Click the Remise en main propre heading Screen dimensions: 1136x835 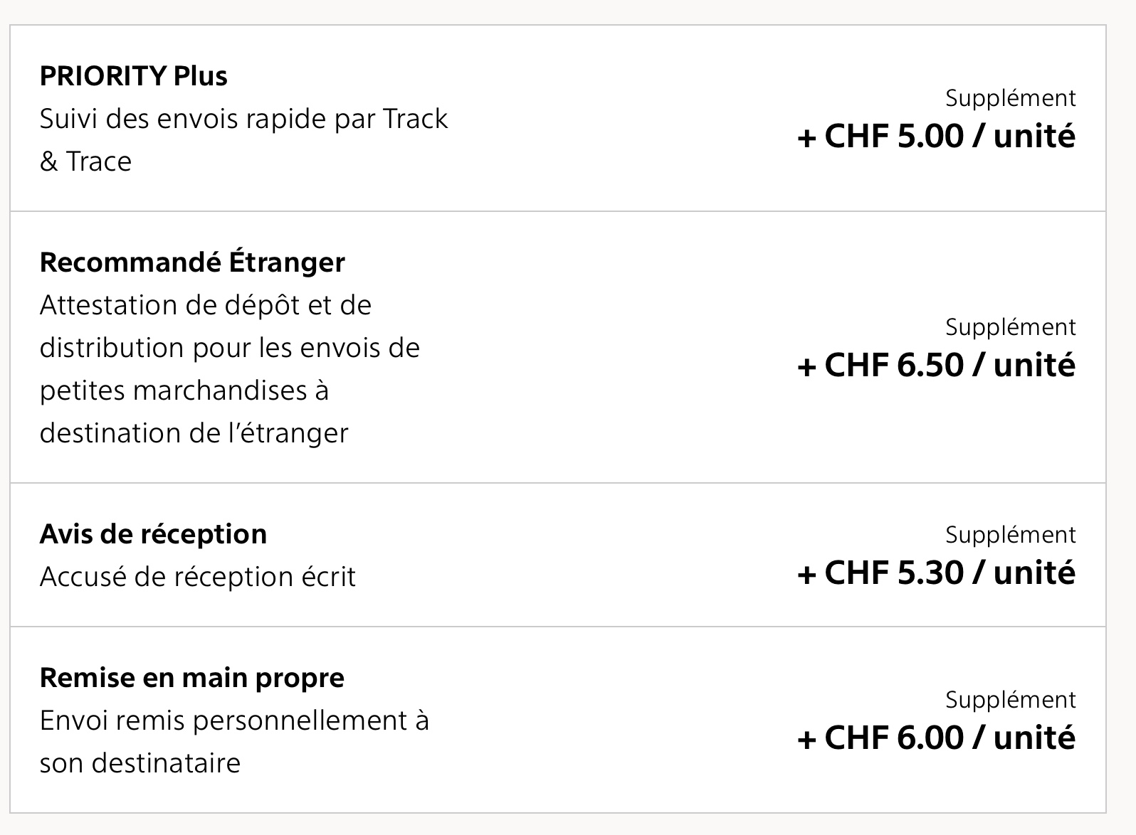point(192,678)
